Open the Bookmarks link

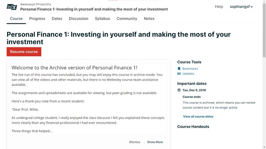(x=190, y=69)
